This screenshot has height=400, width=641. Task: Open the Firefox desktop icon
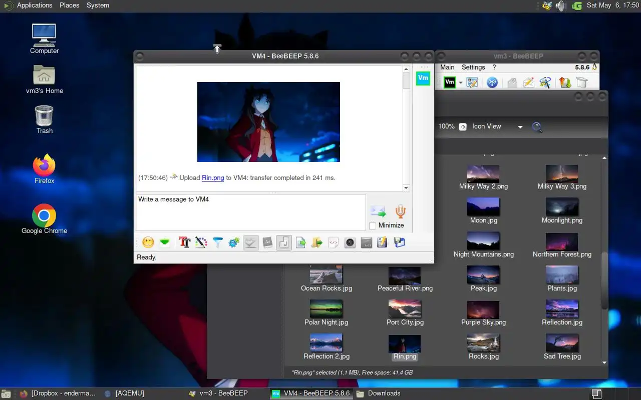[x=44, y=169]
